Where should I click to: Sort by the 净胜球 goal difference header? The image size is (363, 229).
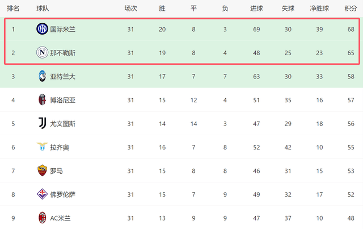pos(320,9)
